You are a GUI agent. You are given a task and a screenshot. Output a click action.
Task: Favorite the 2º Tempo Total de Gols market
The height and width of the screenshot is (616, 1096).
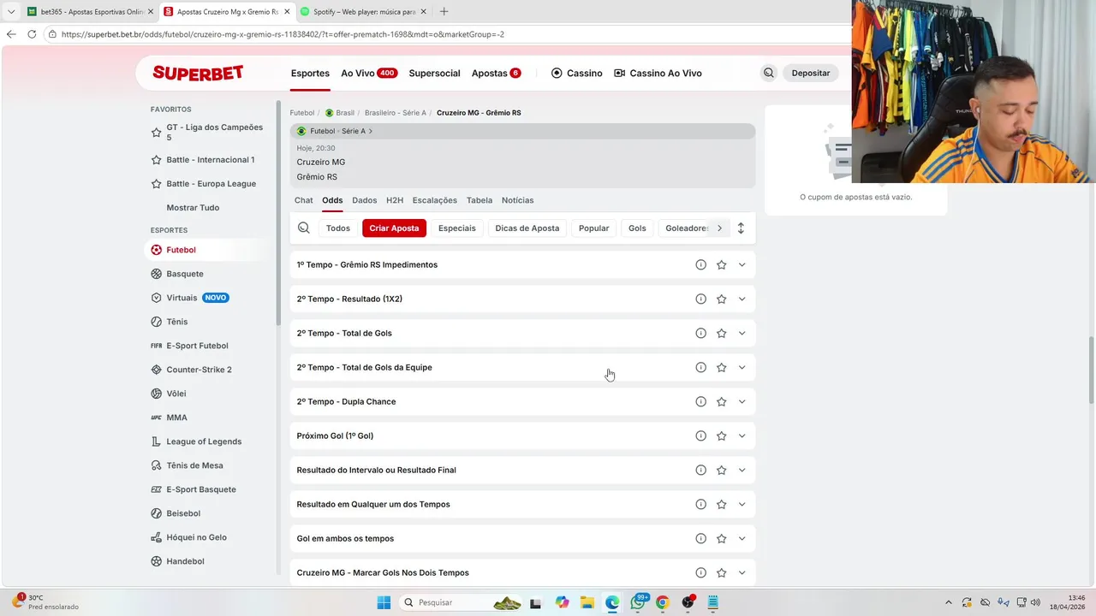click(x=721, y=333)
